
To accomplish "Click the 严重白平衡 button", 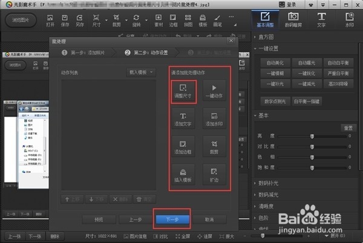I will [x=338, y=73].
